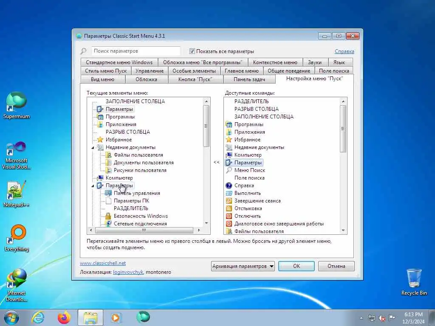Click Справка help icon in available commands
Image resolution: width=435 pixels, height=326 pixels.
[x=229, y=185]
